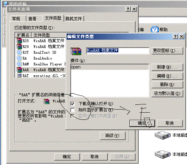
Task: Click the WinRAR icon beside R28 row
Action: click(19, 41)
